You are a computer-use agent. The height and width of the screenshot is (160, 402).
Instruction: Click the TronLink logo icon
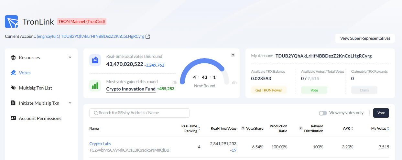[11, 21]
